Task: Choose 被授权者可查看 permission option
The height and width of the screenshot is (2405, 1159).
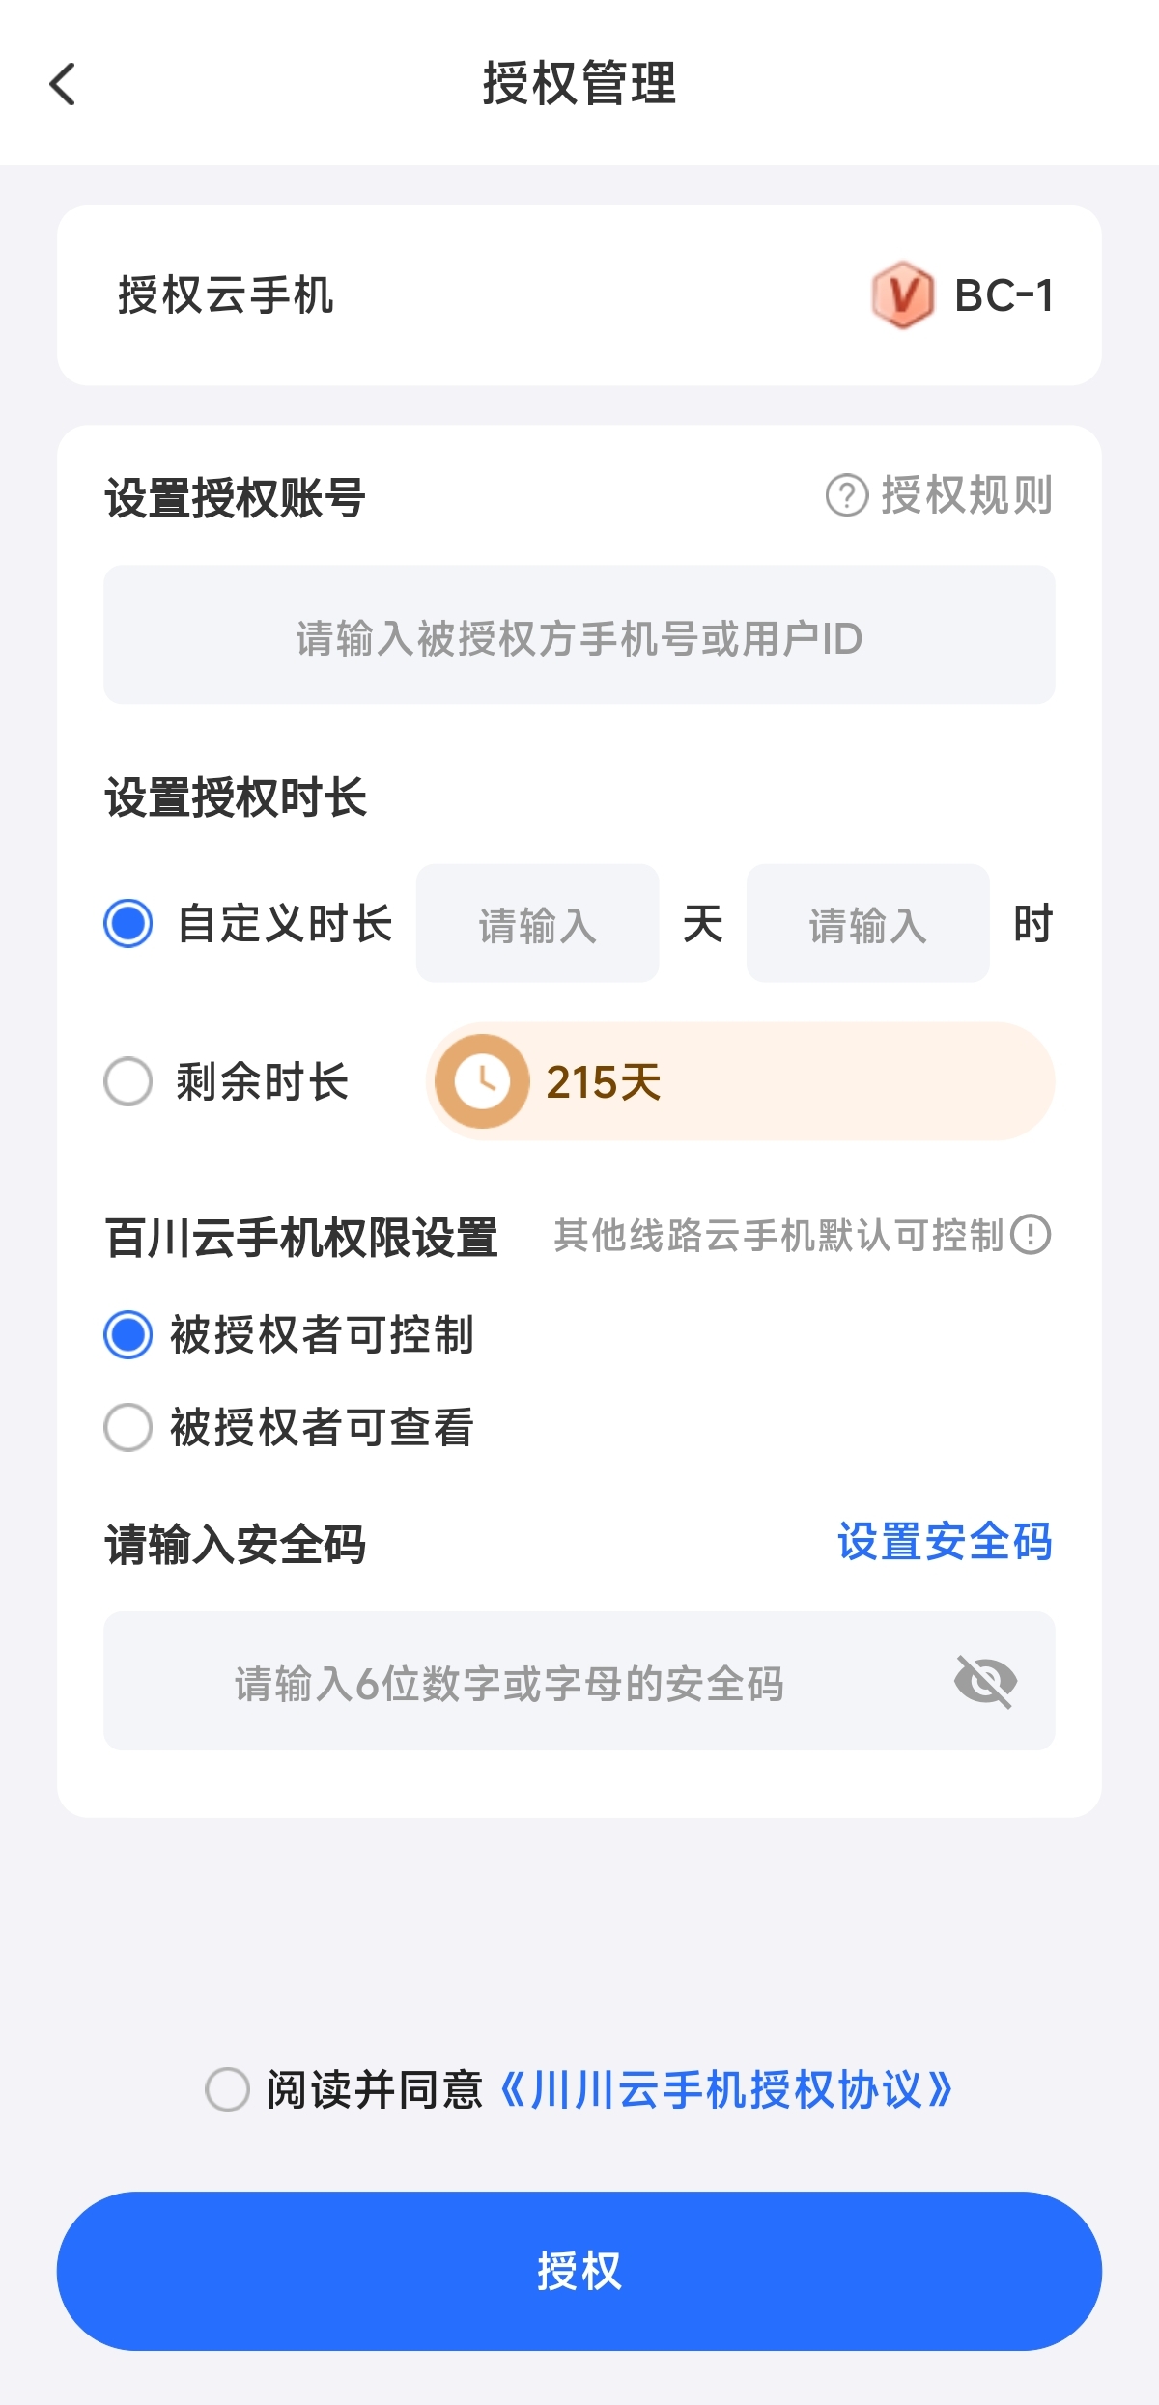Action: click(128, 1427)
